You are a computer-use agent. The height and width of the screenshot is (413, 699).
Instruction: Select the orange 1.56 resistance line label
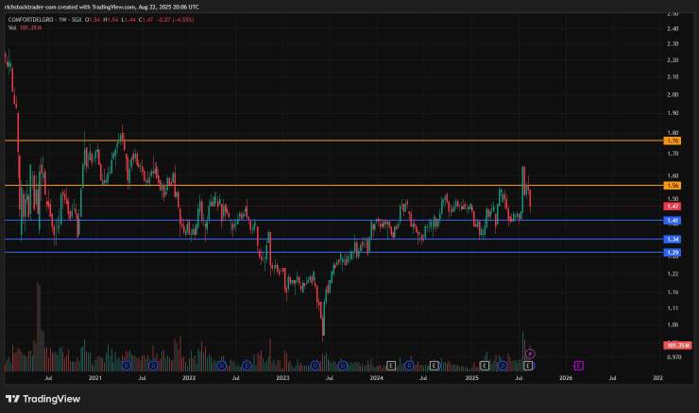(673, 186)
